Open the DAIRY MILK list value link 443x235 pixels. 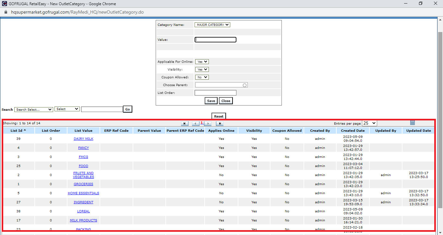(x=83, y=139)
